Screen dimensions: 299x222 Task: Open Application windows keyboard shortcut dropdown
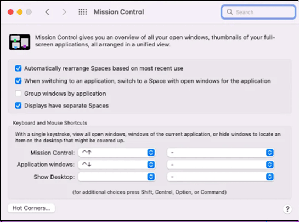117,165
